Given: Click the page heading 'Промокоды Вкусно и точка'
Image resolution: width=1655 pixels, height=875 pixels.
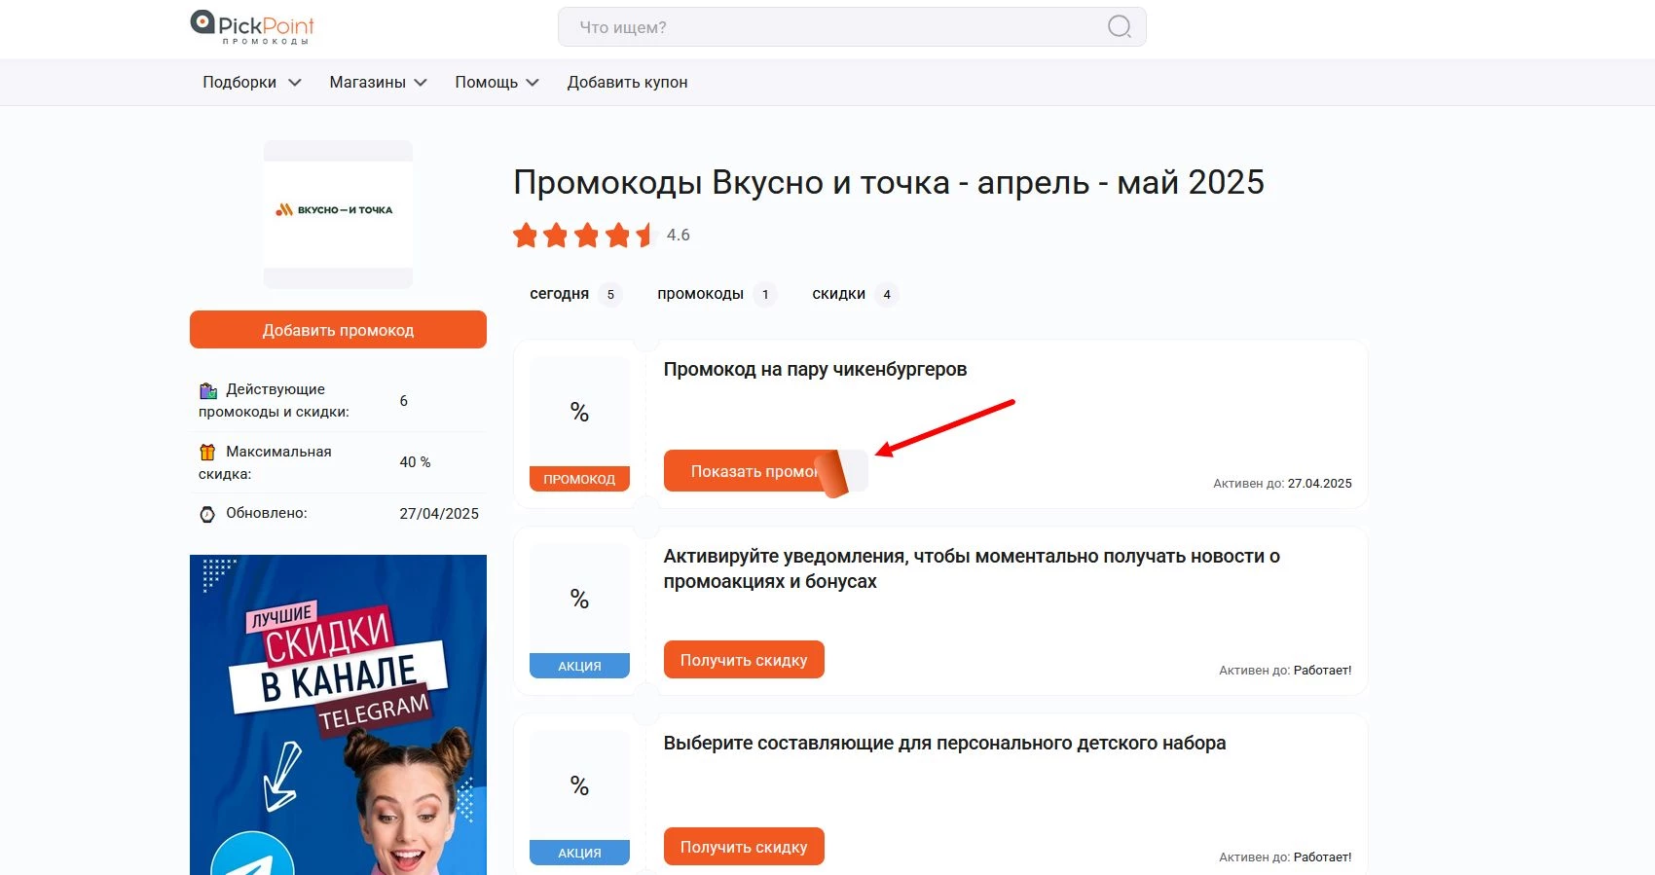Looking at the screenshot, I should [888, 182].
